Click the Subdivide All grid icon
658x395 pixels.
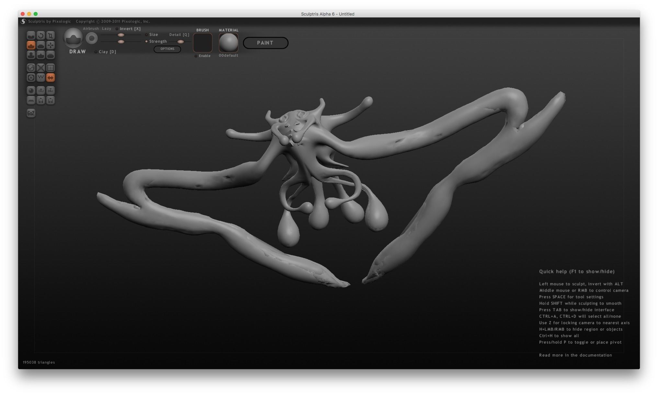point(50,68)
